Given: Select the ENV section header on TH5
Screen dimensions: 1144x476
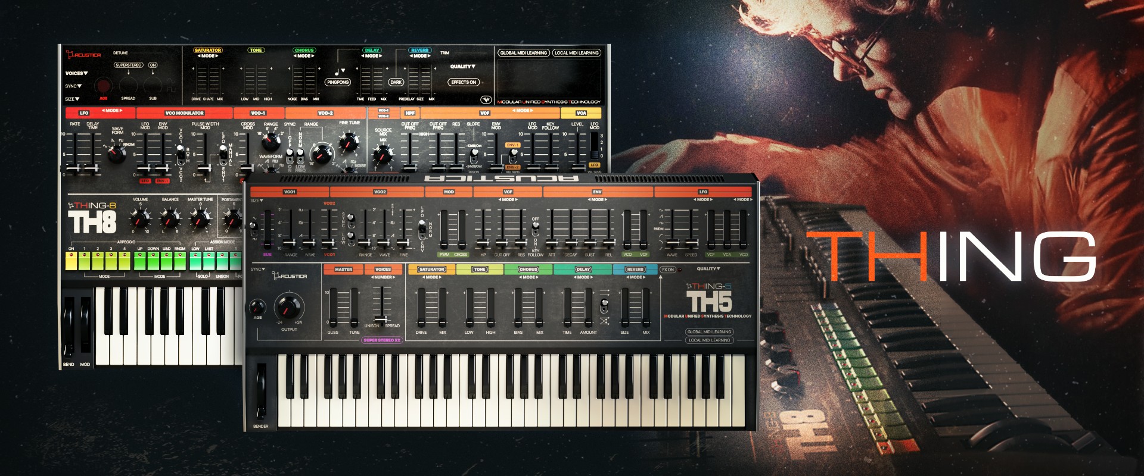Looking at the screenshot, I should pos(598,192).
